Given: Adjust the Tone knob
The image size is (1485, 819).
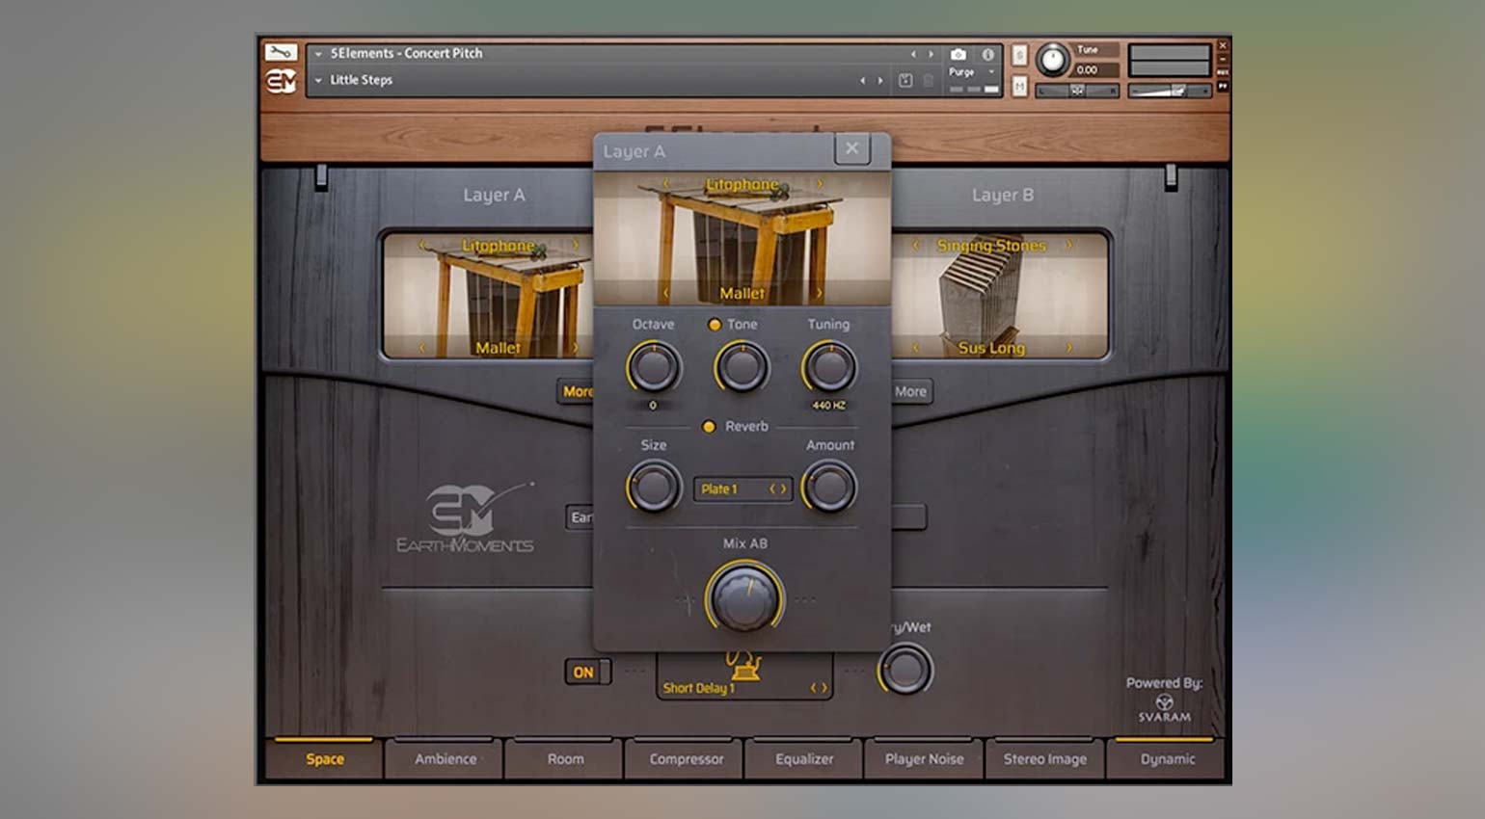Looking at the screenshot, I should [742, 368].
